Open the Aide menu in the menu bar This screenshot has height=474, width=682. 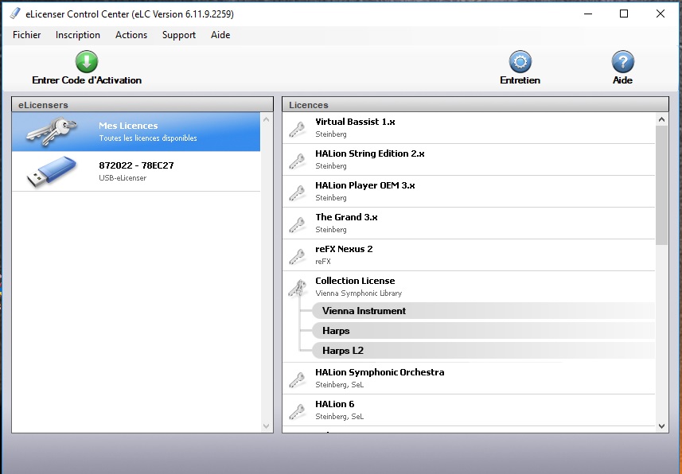coord(220,35)
